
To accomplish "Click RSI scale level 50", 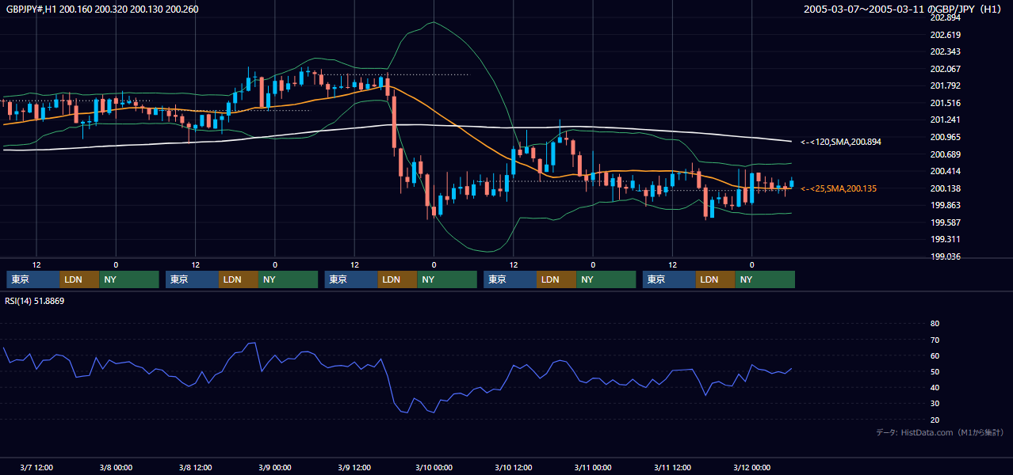I will tap(935, 371).
